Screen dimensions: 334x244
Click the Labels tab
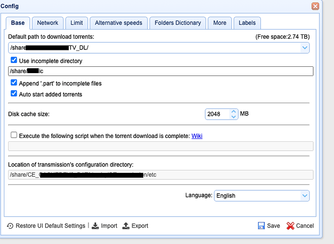coord(247,23)
